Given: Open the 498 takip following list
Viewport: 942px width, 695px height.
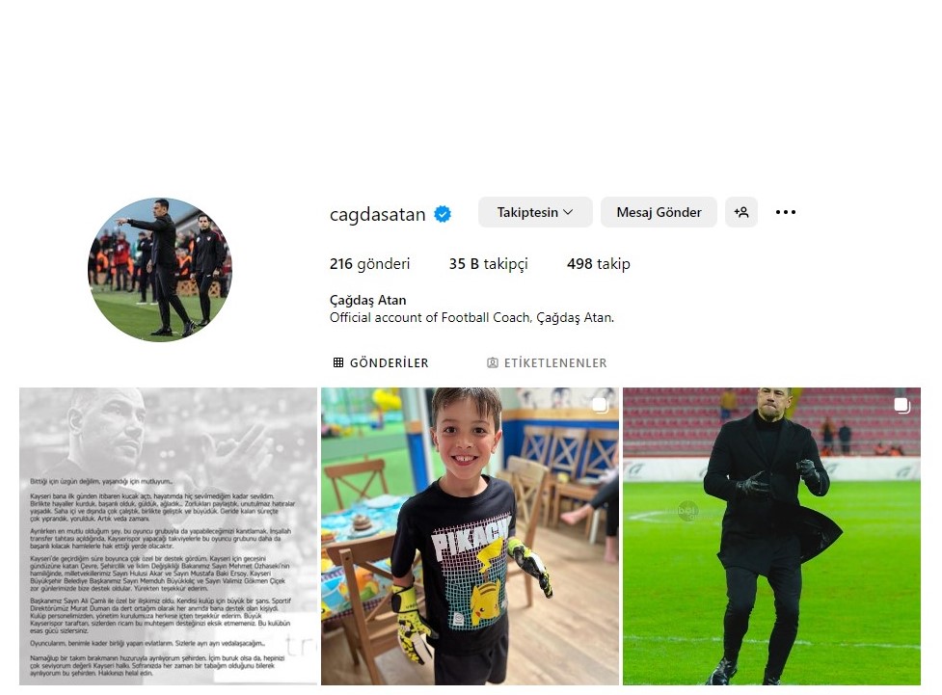Looking at the screenshot, I should coord(599,264).
